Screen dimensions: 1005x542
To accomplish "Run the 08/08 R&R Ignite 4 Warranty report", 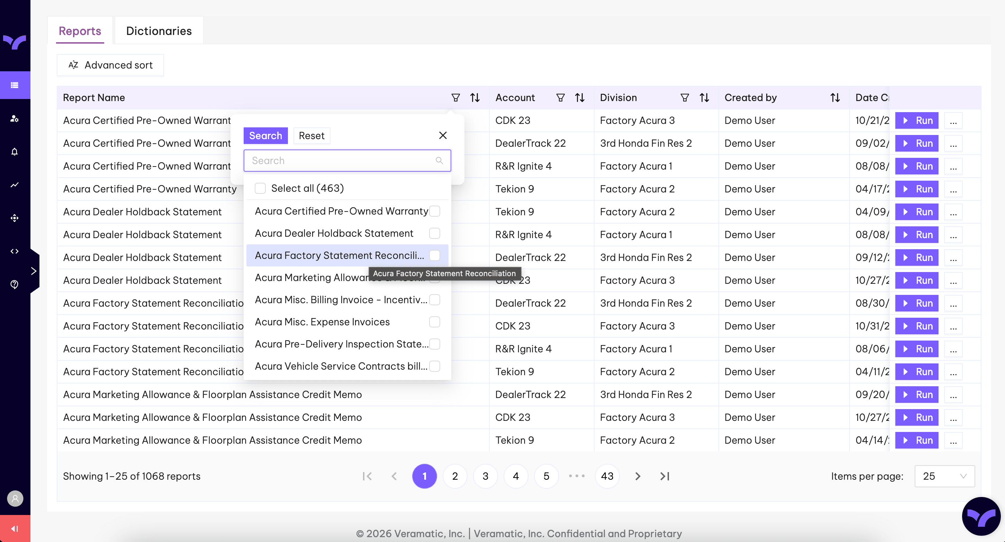I will (x=916, y=166).
